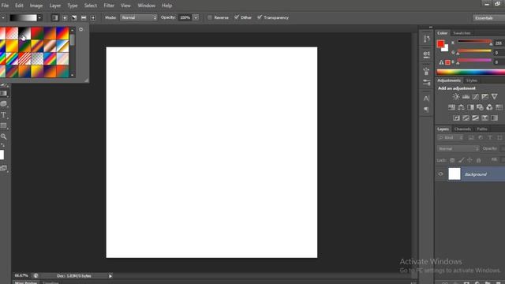The width and height of the screenshot is (505, 284).
Task: Lock transparent pixels in Layers panel
Action: point(452,160)
